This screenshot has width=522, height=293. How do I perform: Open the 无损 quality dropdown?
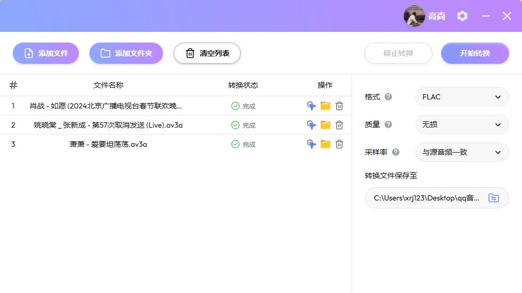(x=462, y=124)
